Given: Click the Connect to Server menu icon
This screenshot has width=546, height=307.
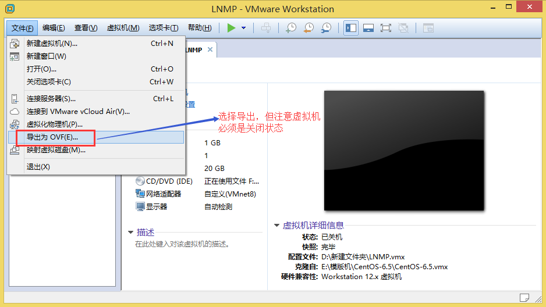Looking at the screenshot, I should click(x=15, y=99).
